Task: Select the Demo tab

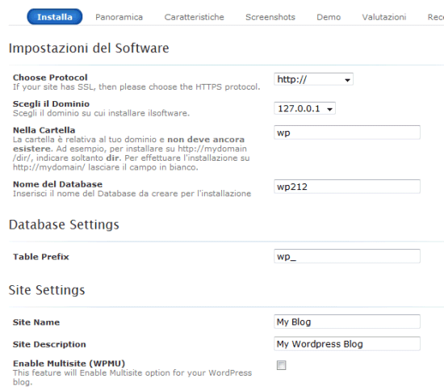Action: (329, 17)
